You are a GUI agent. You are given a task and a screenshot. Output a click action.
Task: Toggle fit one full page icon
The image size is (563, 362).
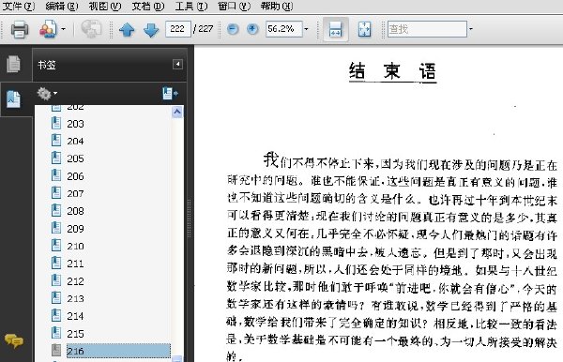pos(364,29)
